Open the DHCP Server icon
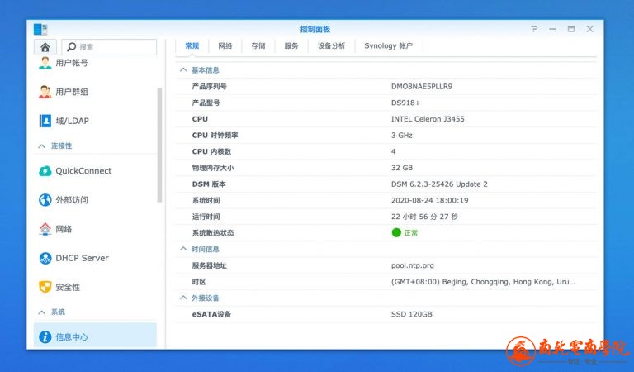This screenshot has width=634, height=372. (x=45, y=258)
